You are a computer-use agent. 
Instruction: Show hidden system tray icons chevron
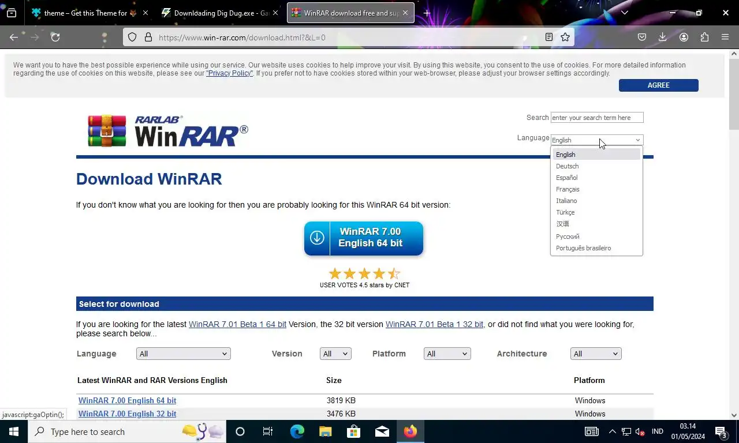click(x=612, y=431)
